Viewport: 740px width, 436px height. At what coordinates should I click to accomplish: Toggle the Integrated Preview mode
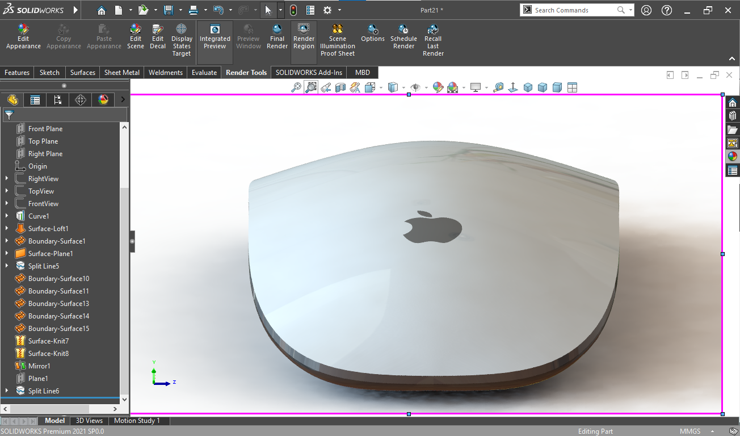point(215,36)
